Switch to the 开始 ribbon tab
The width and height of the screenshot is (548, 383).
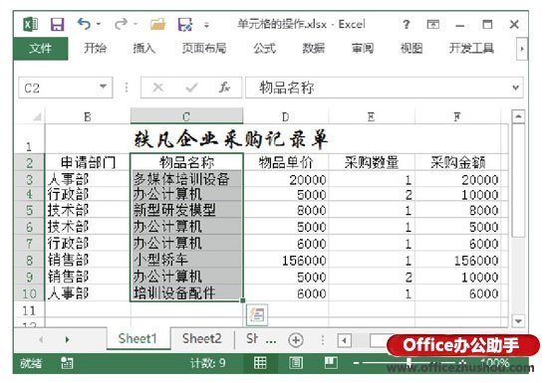[95, 48]
